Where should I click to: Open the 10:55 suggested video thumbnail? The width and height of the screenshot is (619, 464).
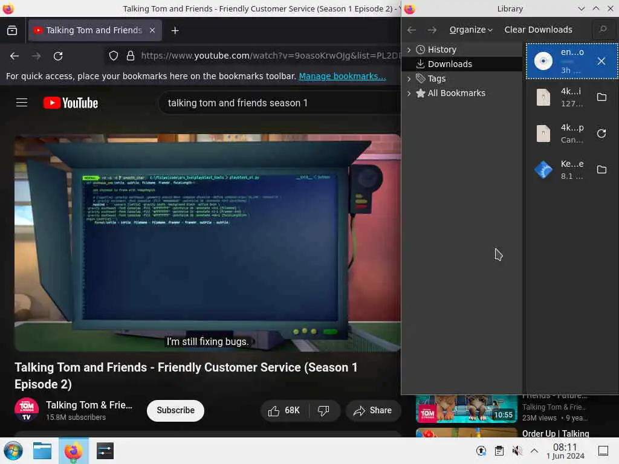pos(467,409)
